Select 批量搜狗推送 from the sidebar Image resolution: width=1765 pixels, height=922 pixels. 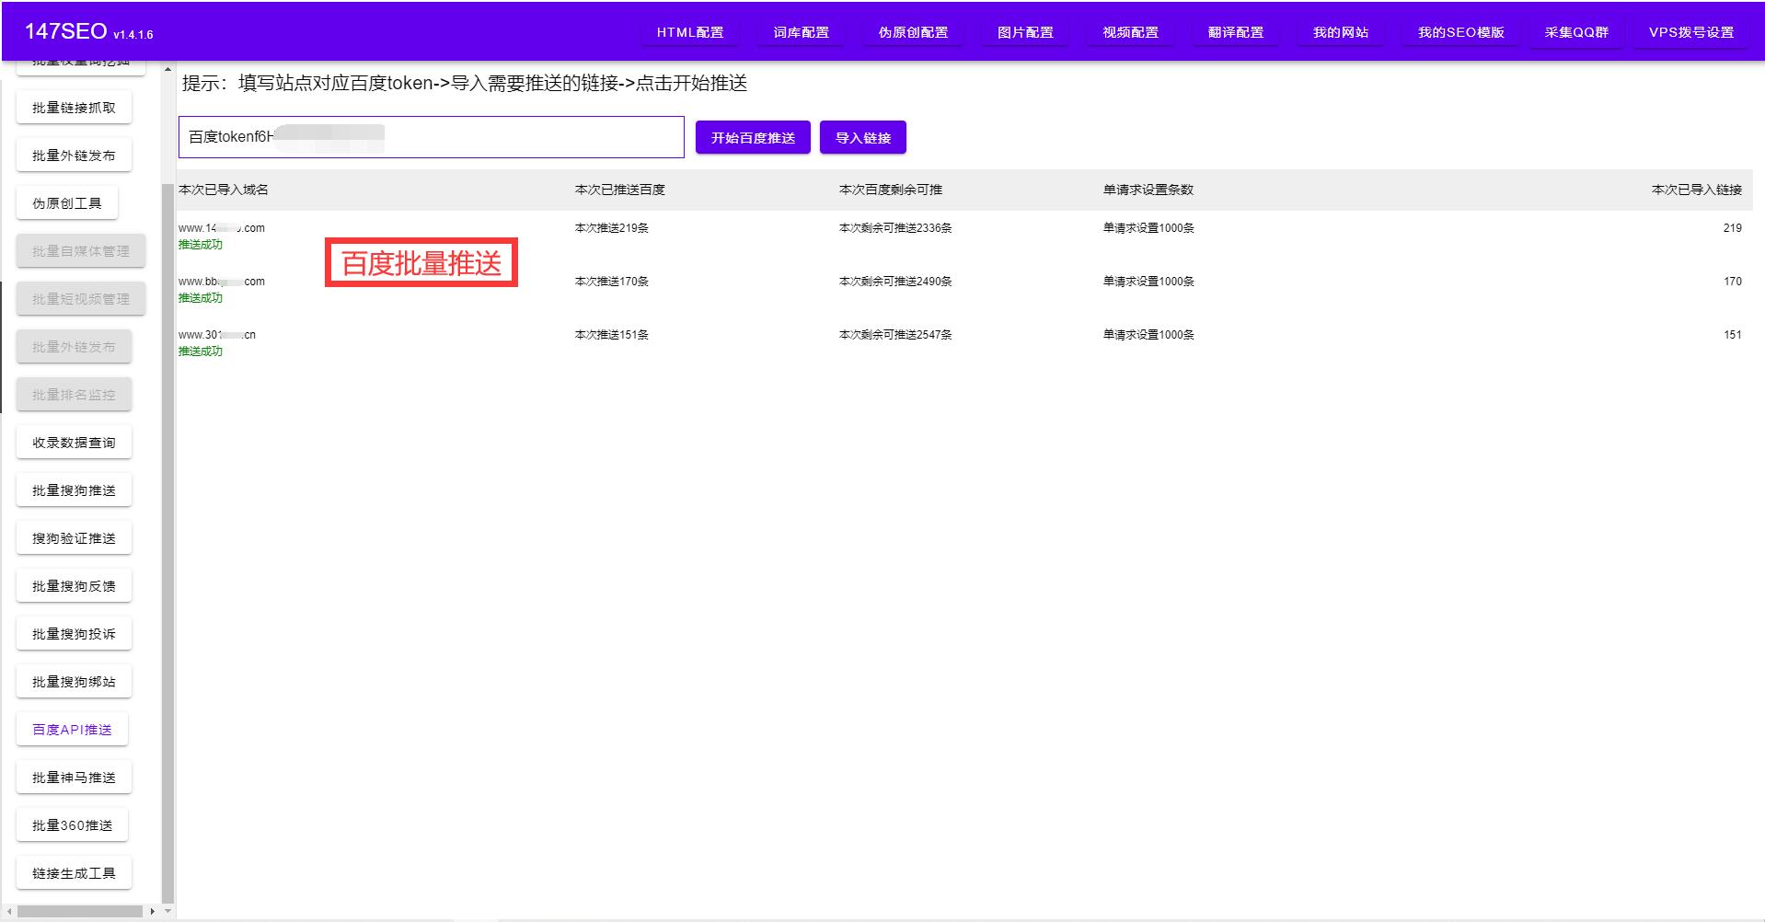click(x=74, y=490)
